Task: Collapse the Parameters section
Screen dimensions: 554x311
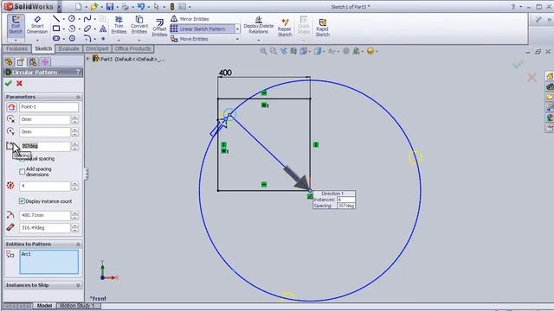Action: (x=78, y=97)
